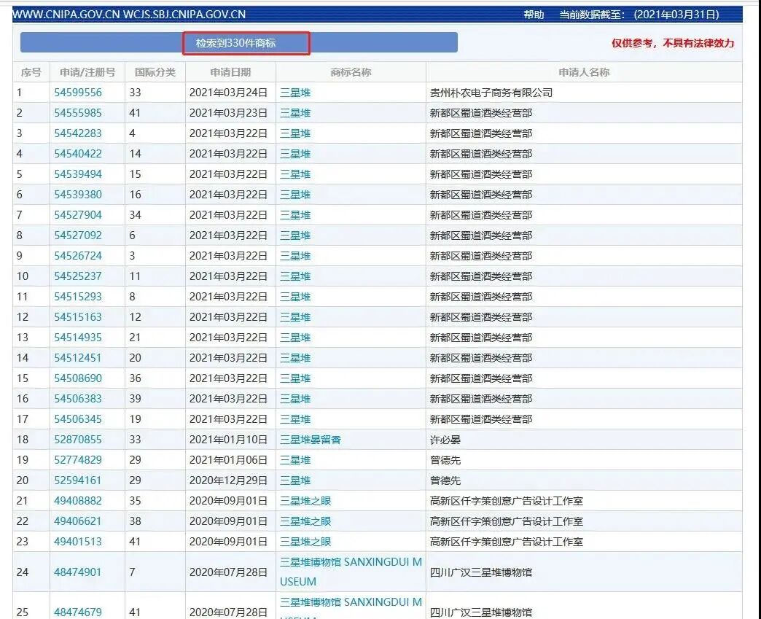Click the 检索到330件商标 result count bar
Viewport: 761px width, 619px height.
[239, 43]
